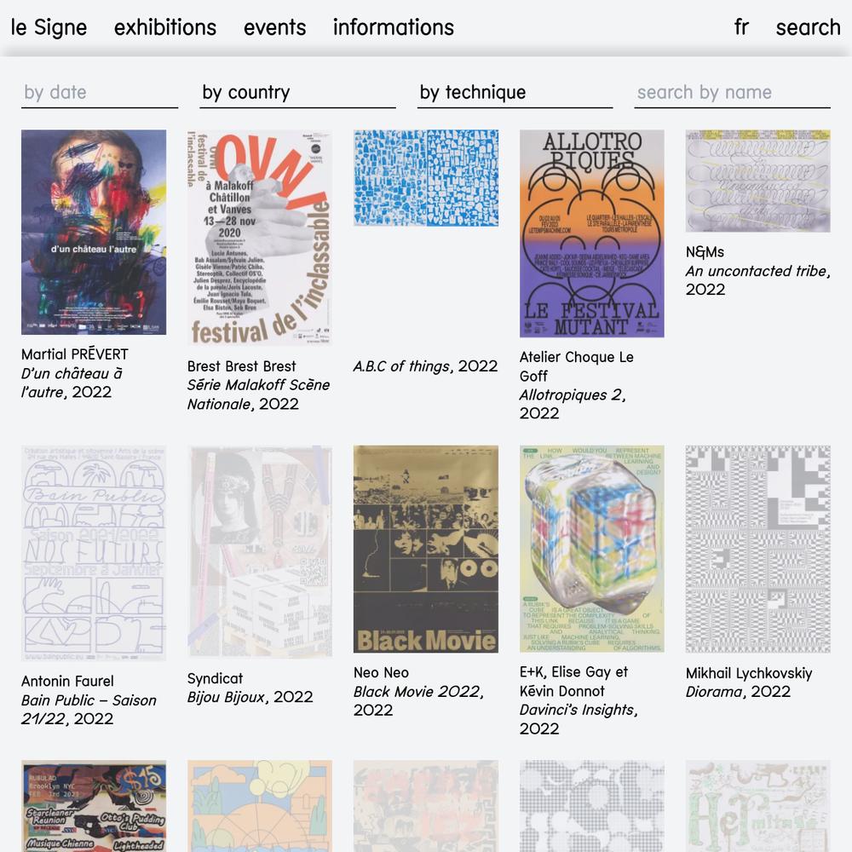Open the search link in header
The height and width of the screenshot is (852, 852).
[x=808, y=27]
